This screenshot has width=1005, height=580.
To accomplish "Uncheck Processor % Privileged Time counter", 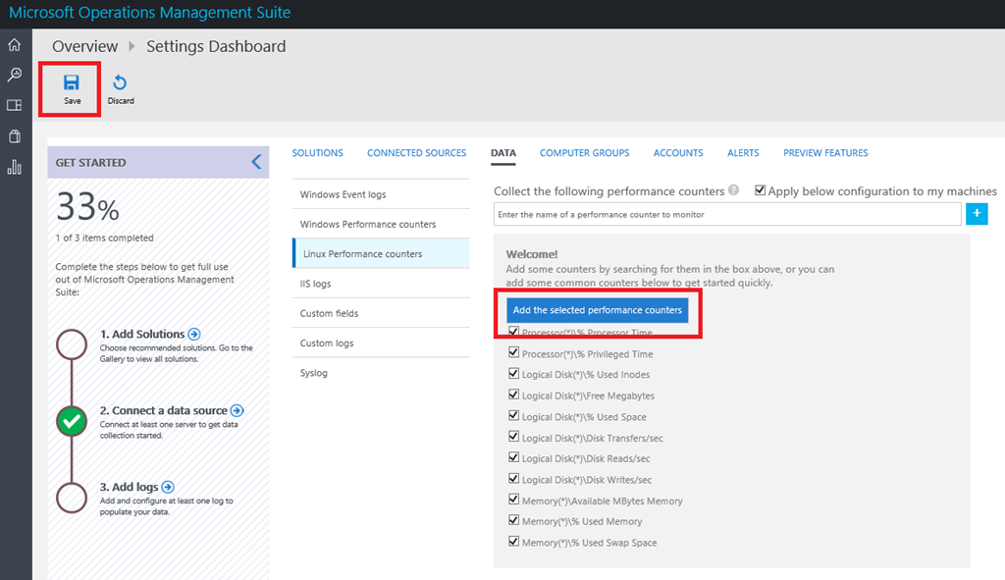I will [513, 352].
